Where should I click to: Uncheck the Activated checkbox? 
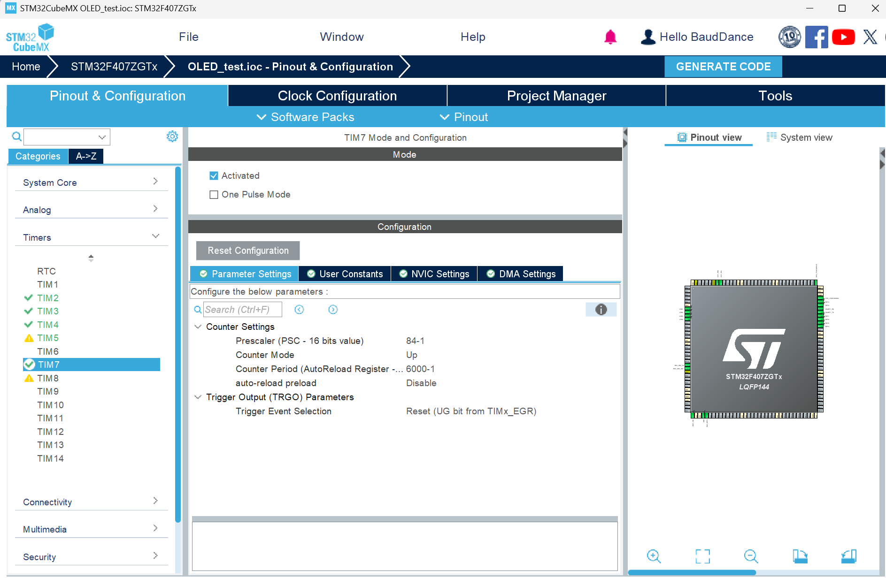point(214,175)
